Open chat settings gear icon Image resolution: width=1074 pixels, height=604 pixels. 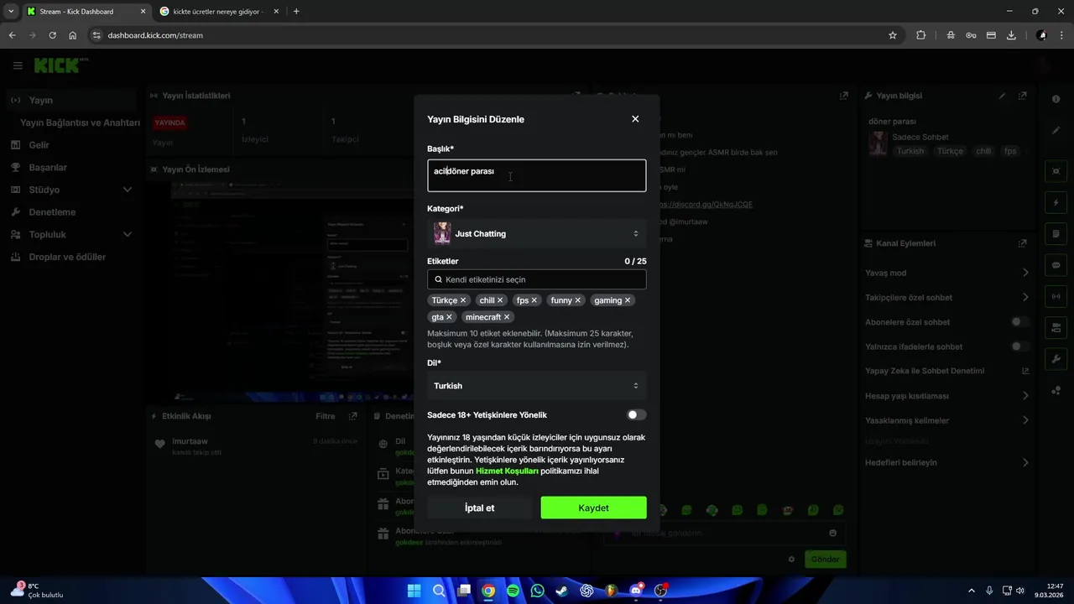click(791, 560)
